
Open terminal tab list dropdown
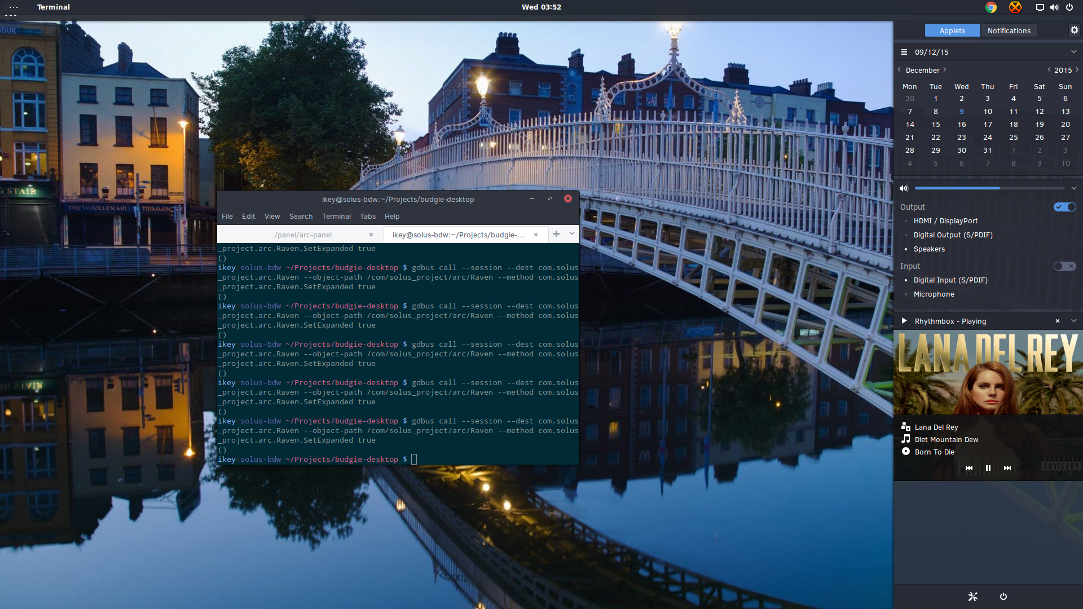click(572, 233)
